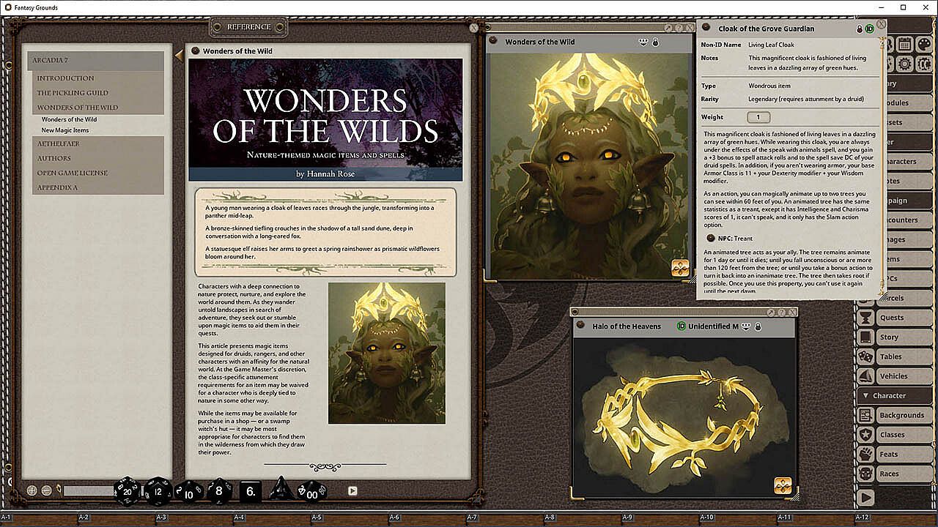938x527 pixels.
Task: Toggle lock on Cloak of the Grove Guardian
Action: pos(860,29)
